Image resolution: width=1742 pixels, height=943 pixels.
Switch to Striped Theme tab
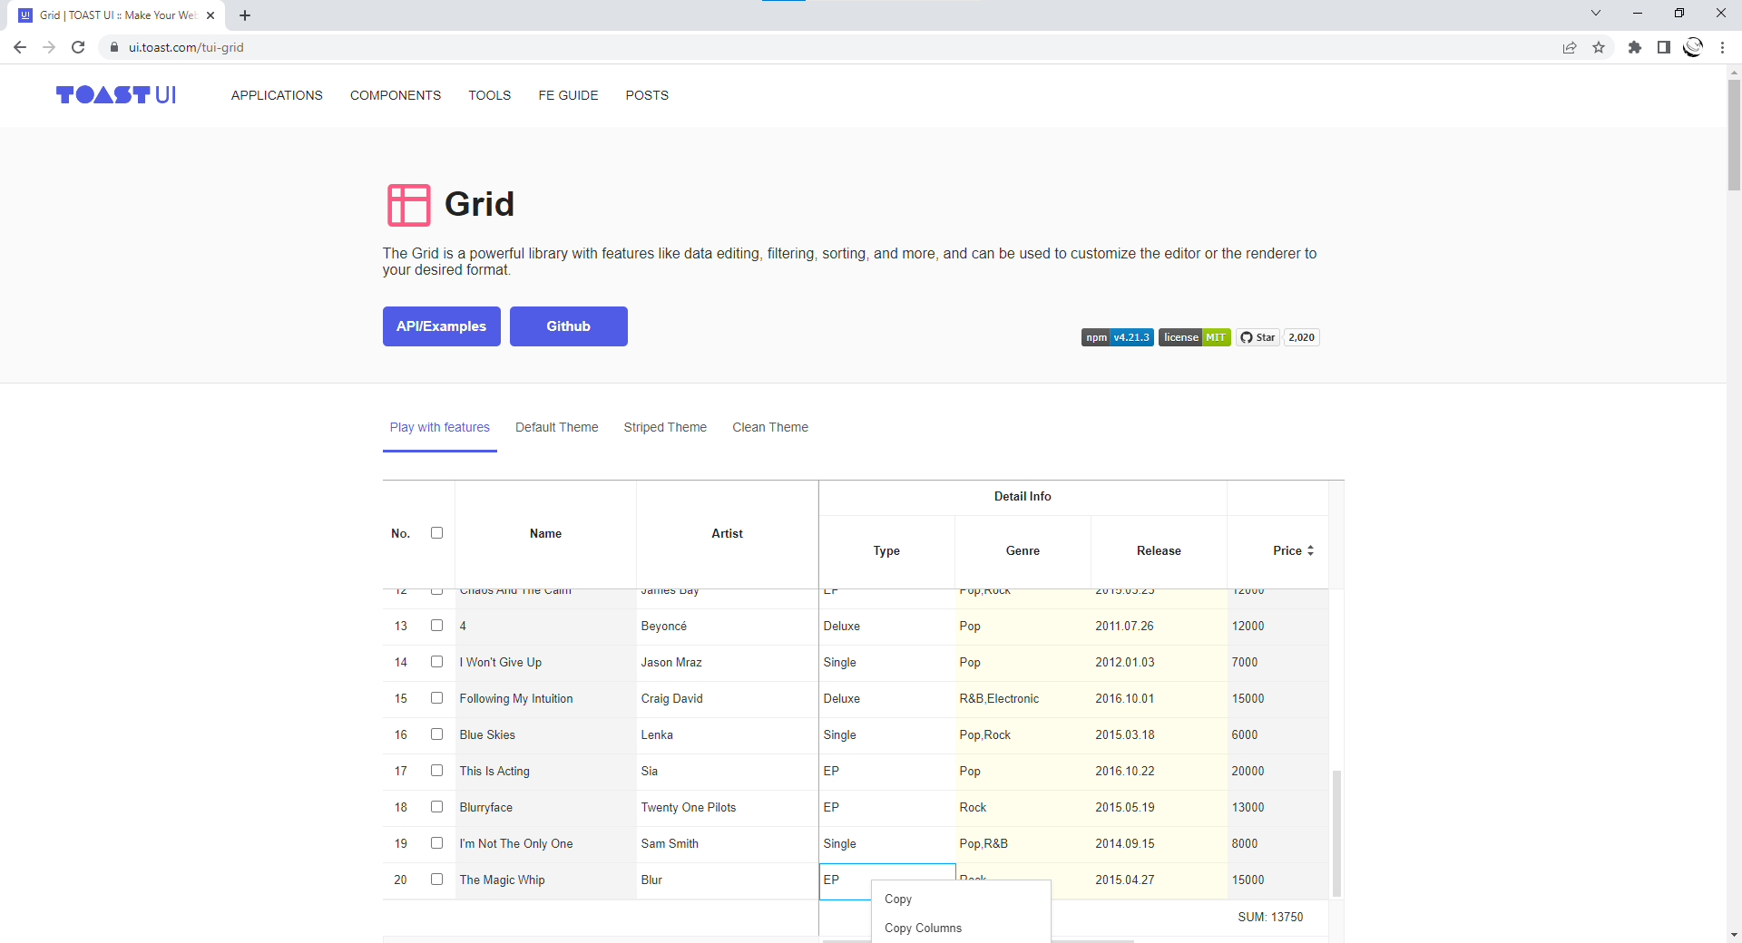point(665,427)
